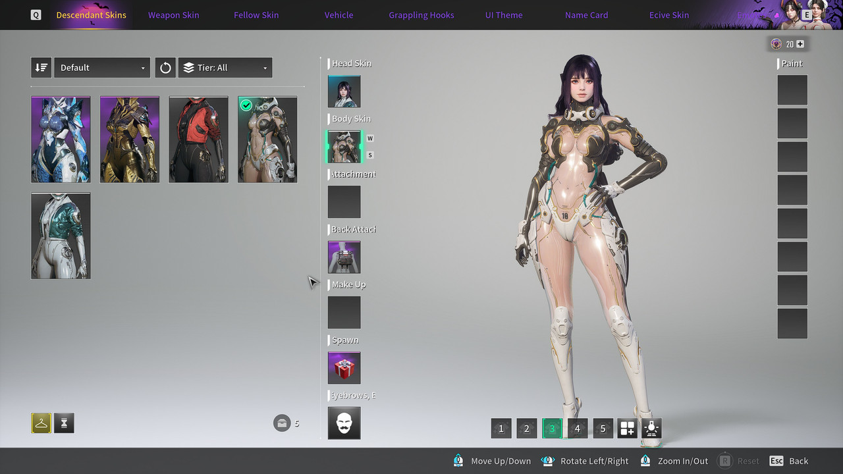Open the storage box icon showing 5

tap(282, 423)
